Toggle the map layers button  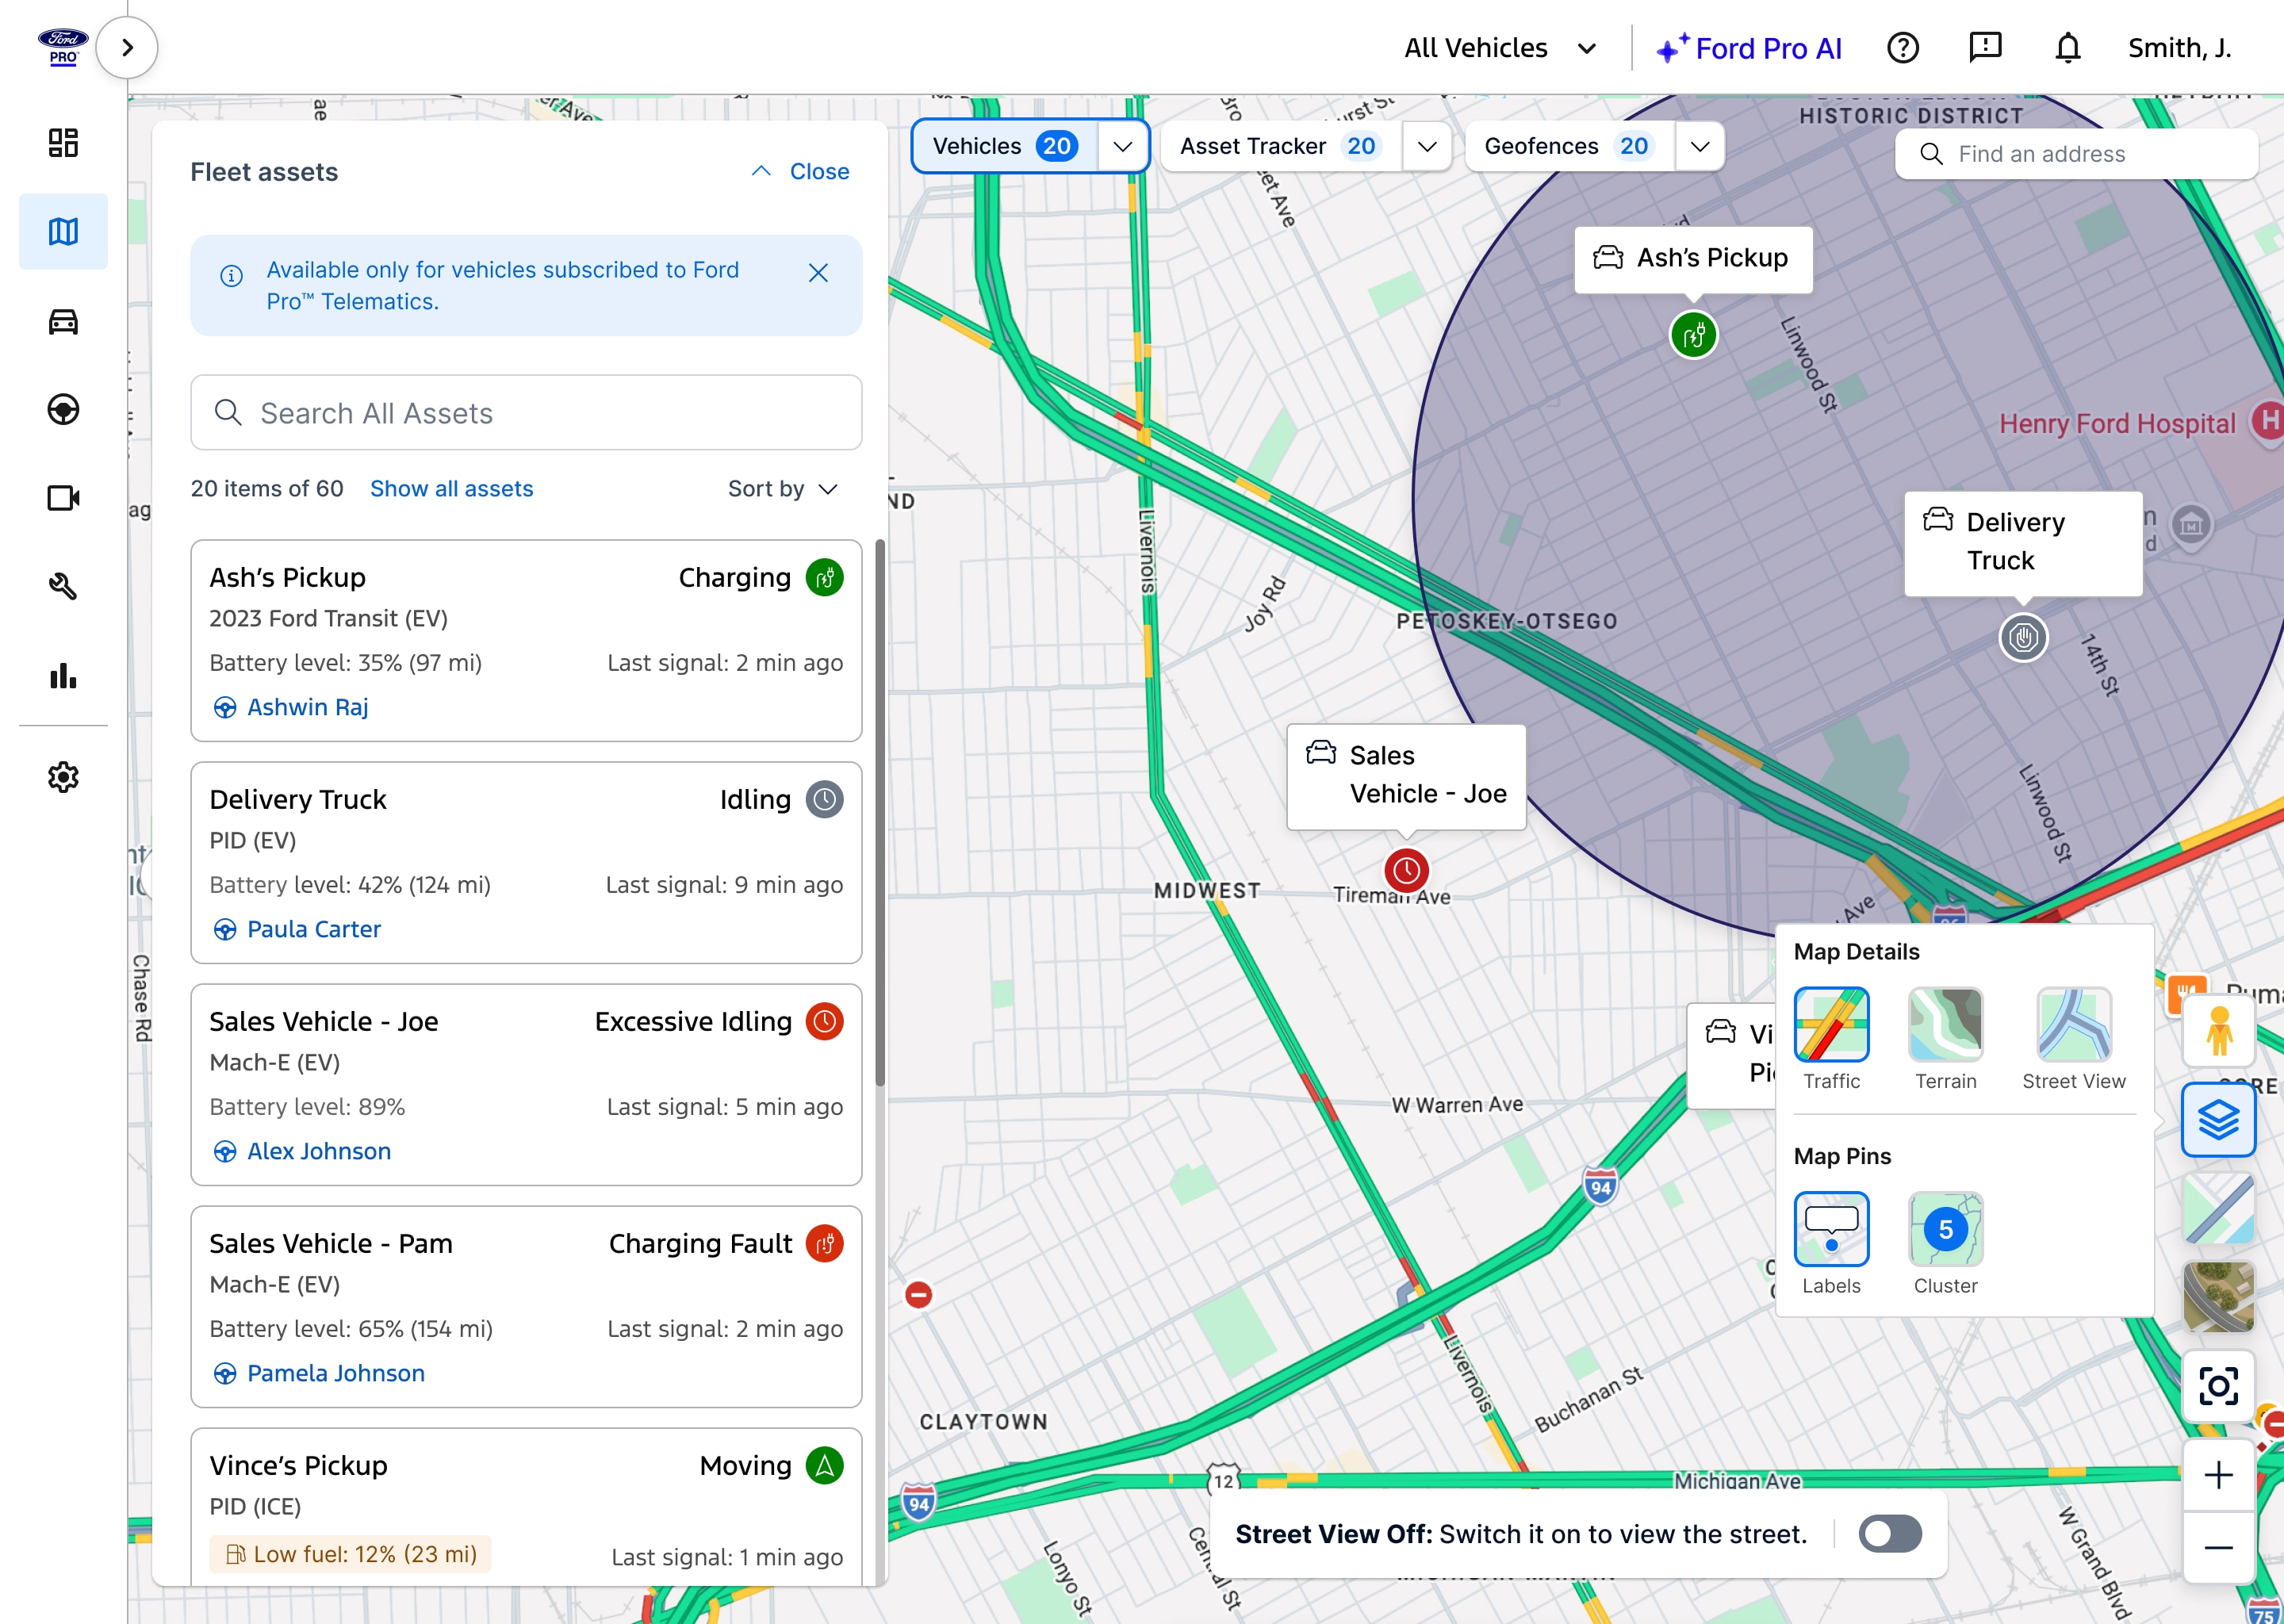tap(2219, 1120)
